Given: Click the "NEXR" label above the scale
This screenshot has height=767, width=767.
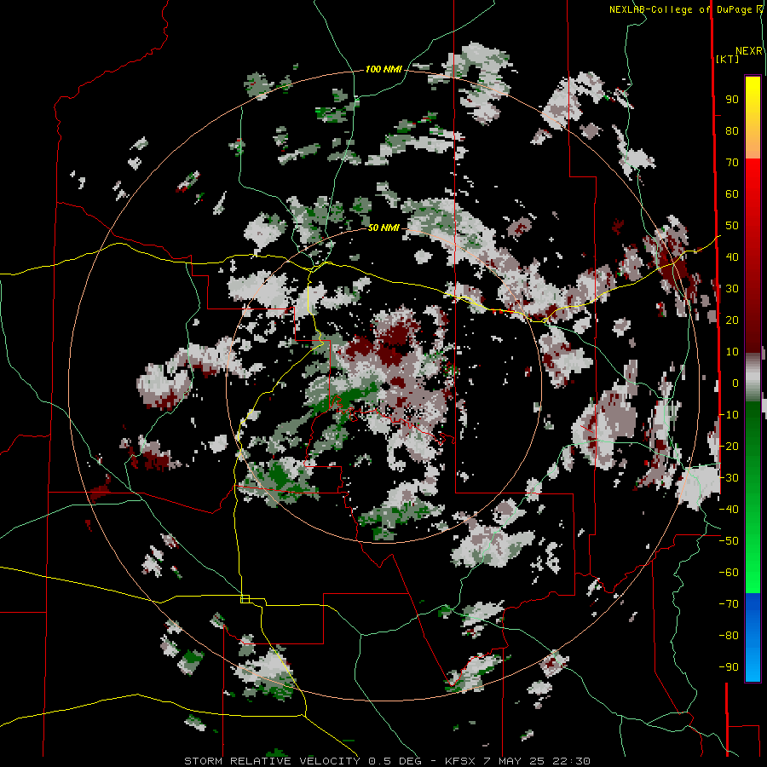Looking at the screenshot, I should click(749, 51).
